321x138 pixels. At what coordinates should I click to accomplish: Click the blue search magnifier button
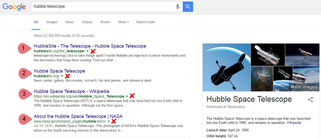(x=188, y=7)
